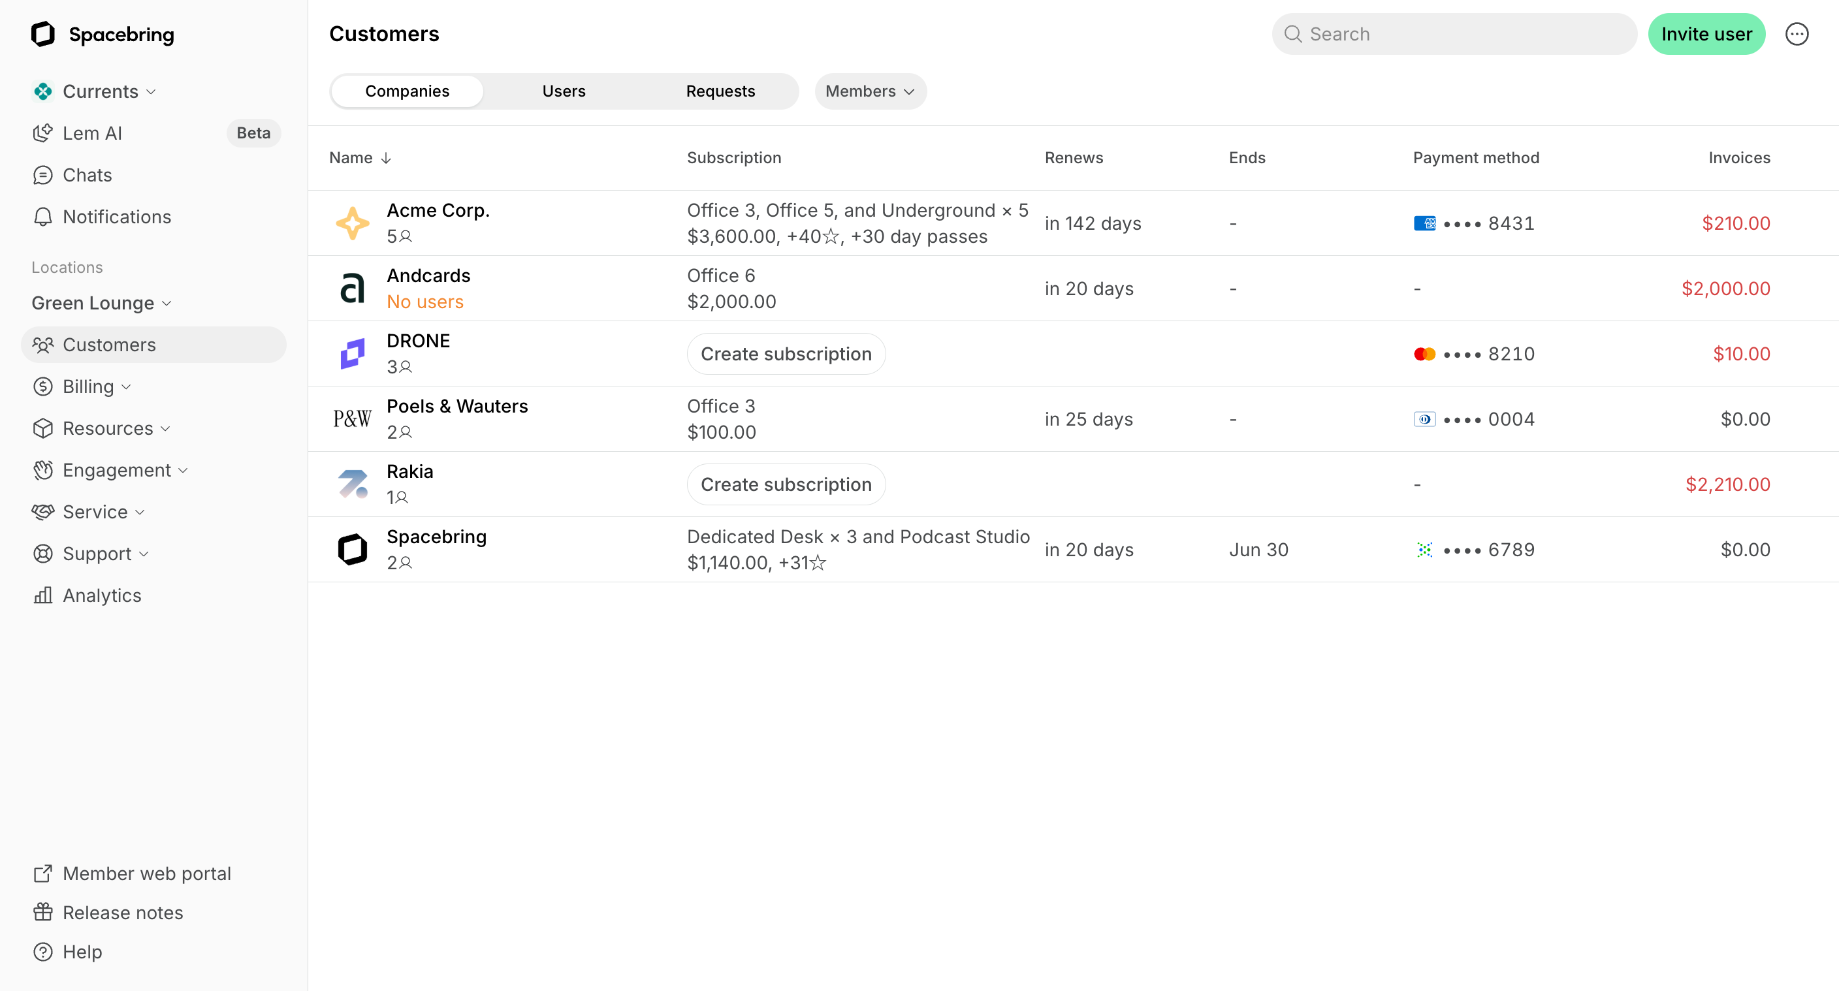Click 'Jun 30' end date for Spacebring
1839x991 pixels.
click(1258, 550)
